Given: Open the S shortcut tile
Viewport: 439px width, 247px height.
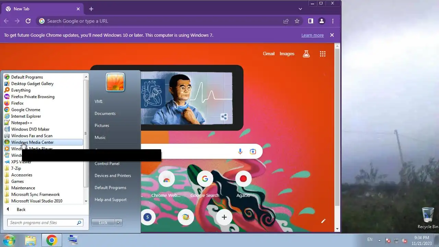Looking at the screenshot, I should point(147,217).
